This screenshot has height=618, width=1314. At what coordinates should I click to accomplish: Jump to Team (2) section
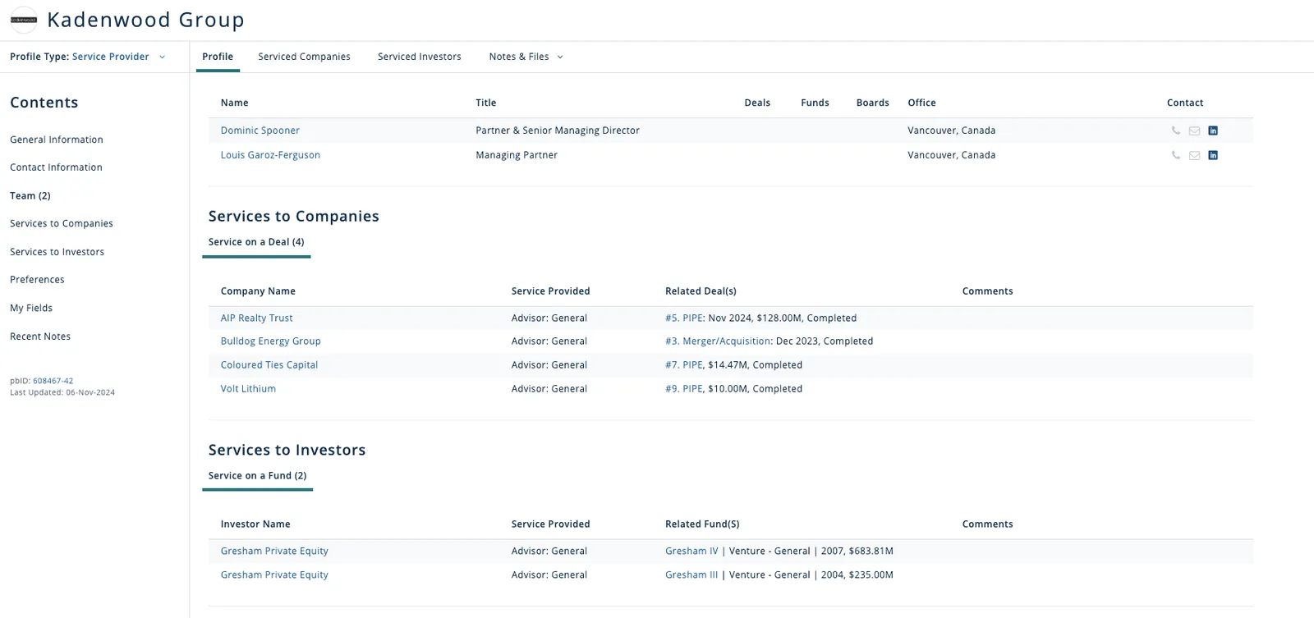(30, 196)
